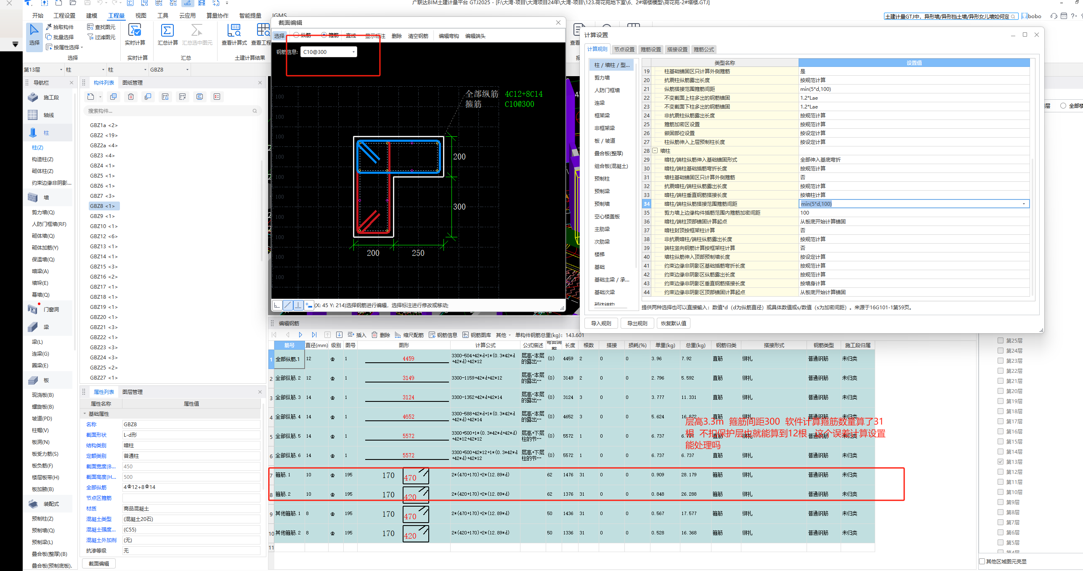Click 批量选择 batch select icon
This screenshot has width=1083, height=571.
click(x=49, y=37)
